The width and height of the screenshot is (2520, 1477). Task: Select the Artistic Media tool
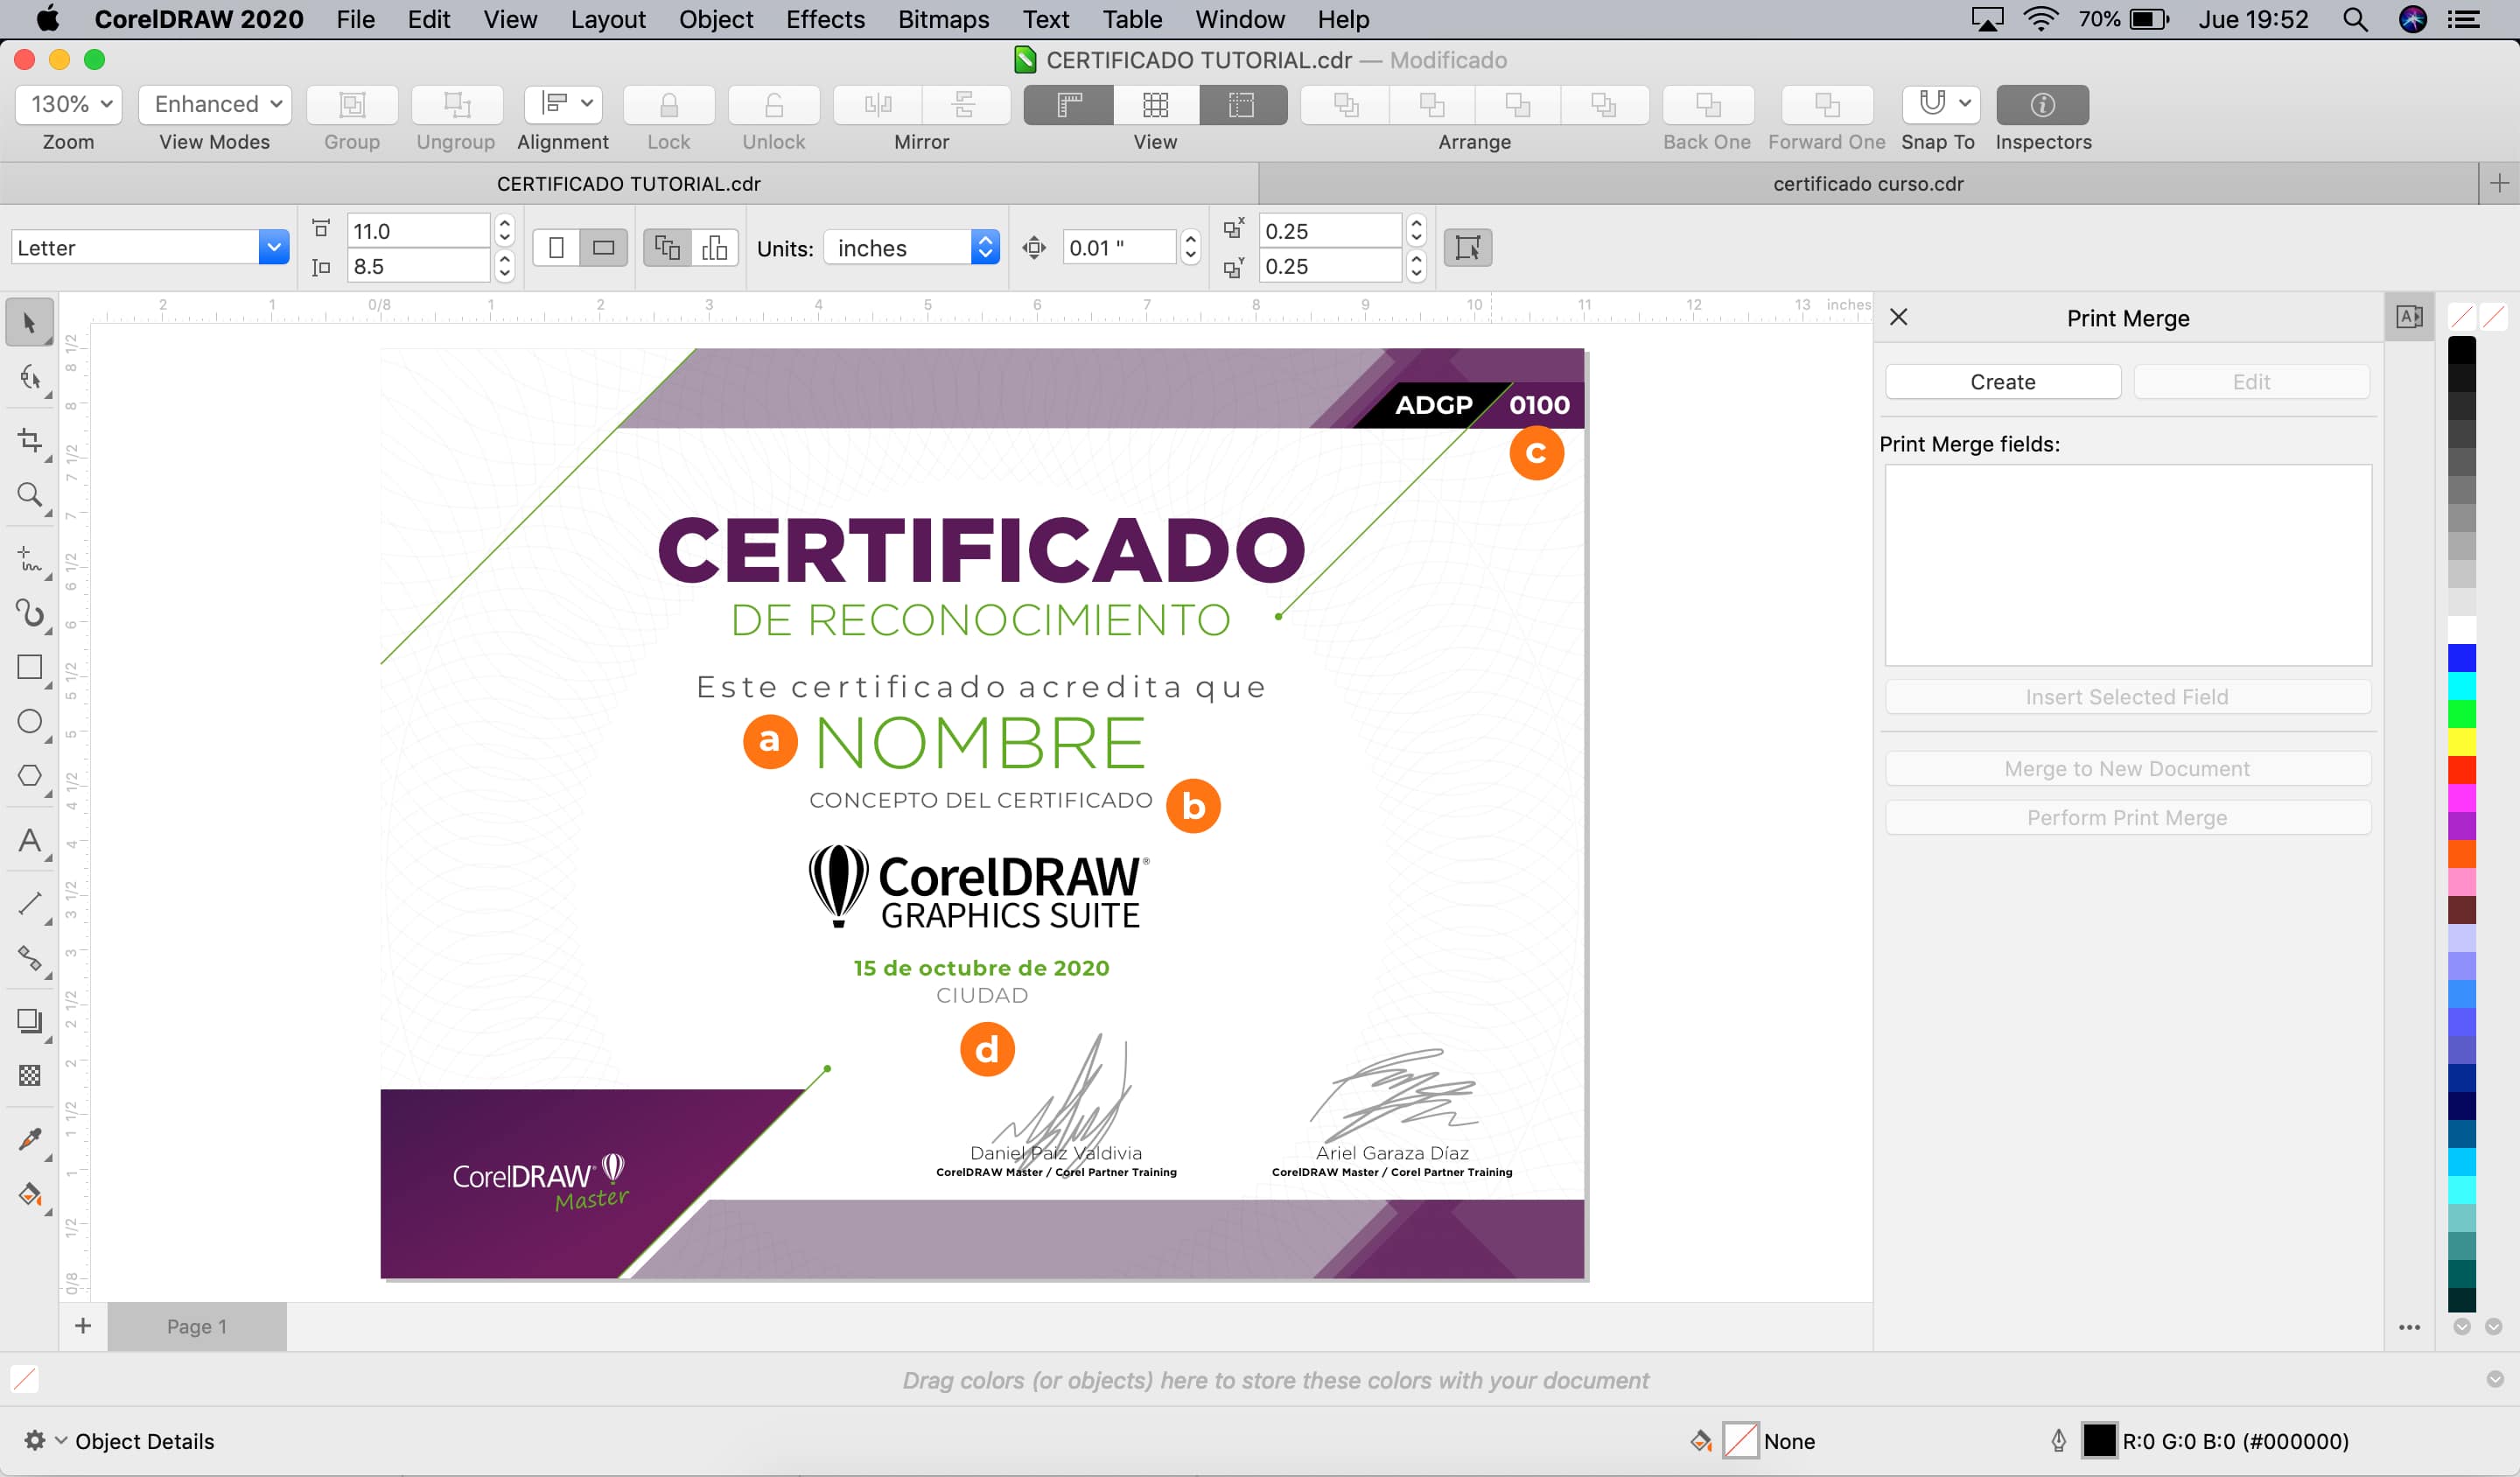[x=29, y=612]
